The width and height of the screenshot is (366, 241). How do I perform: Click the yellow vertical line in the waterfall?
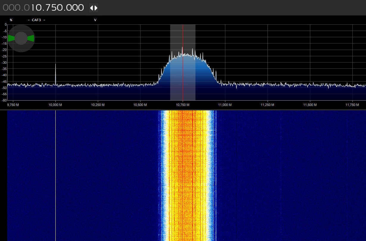point(56,176)
